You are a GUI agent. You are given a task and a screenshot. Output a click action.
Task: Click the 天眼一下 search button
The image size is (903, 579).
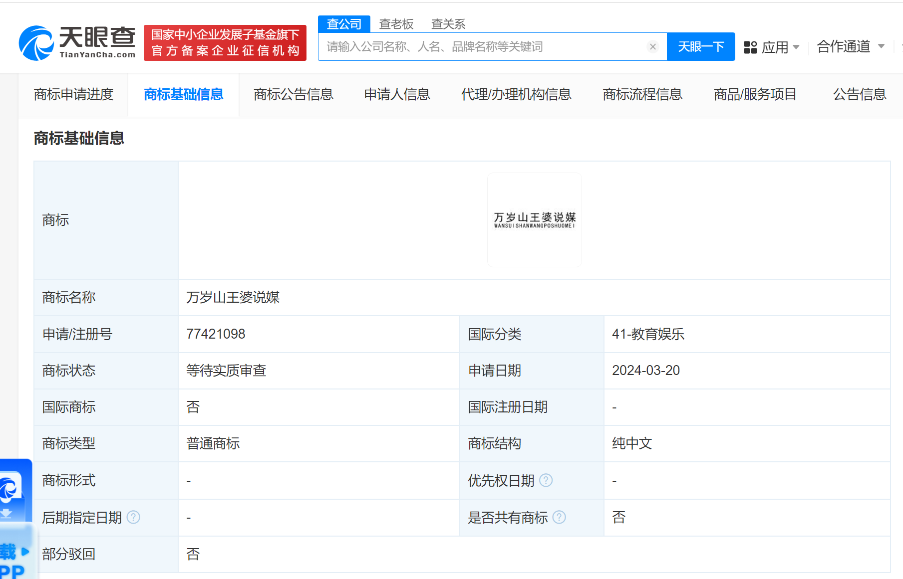(x=700, y=47)
